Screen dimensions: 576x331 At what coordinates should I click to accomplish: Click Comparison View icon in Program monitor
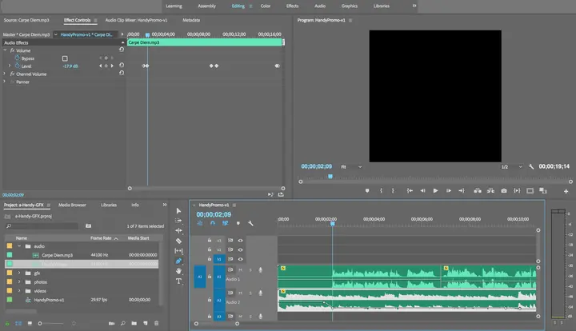click(543, 191)
